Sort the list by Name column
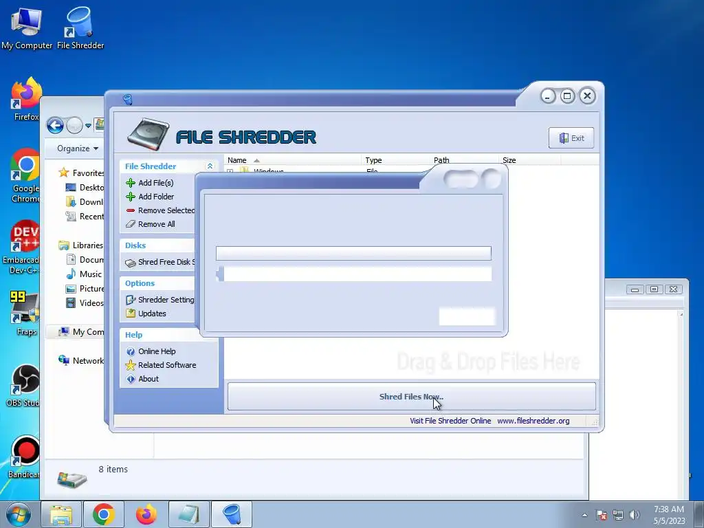 293,160
